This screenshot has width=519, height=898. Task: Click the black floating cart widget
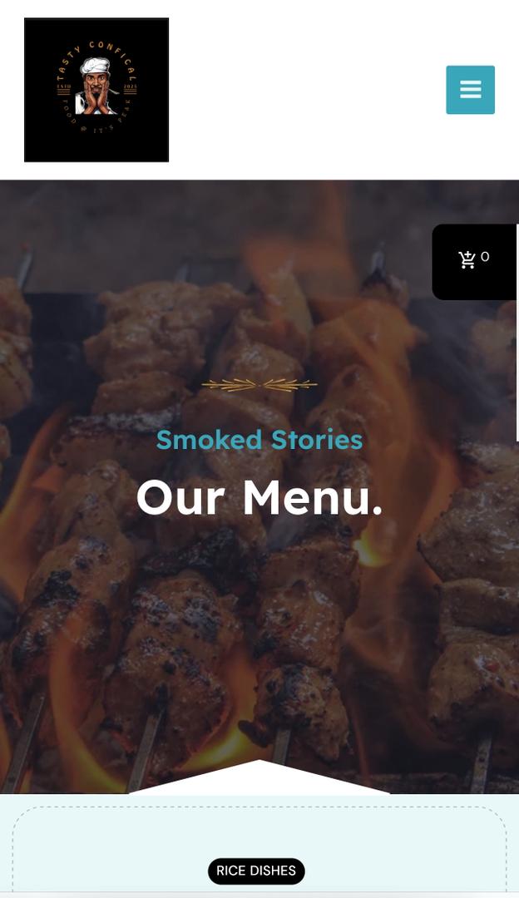pyautogui.click(x=474, y=262)
